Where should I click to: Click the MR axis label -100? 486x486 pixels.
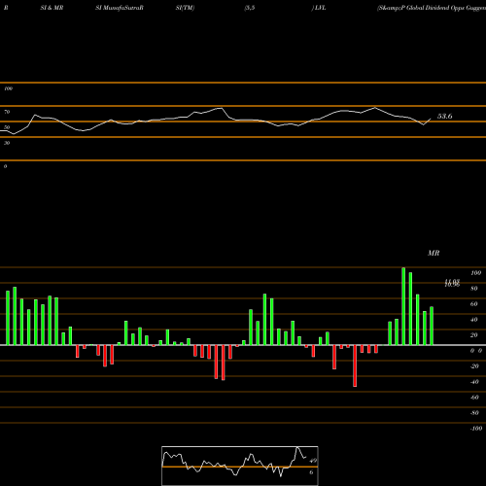point(476,429)
